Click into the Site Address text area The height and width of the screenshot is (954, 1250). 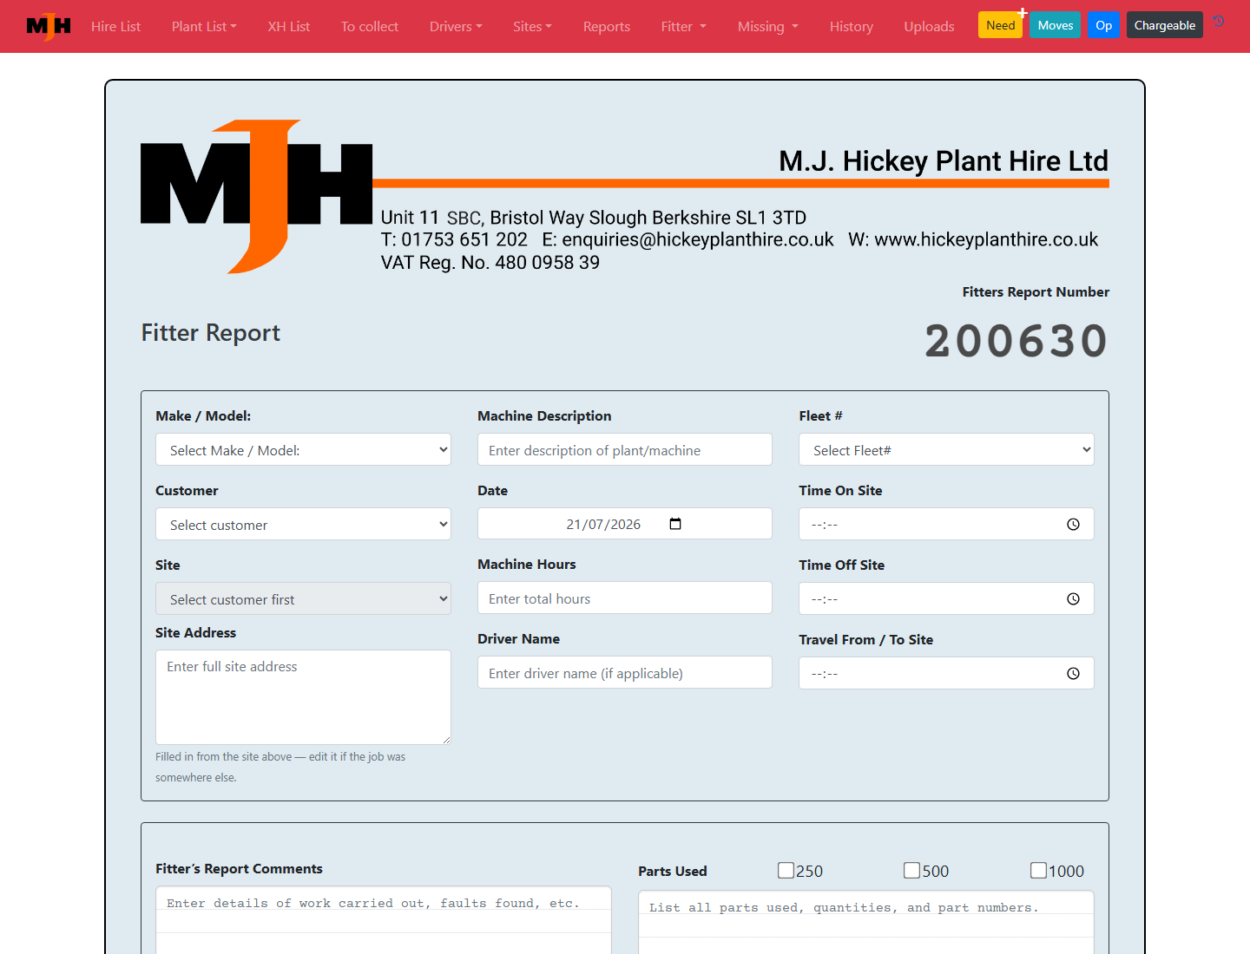pos(303,697)
